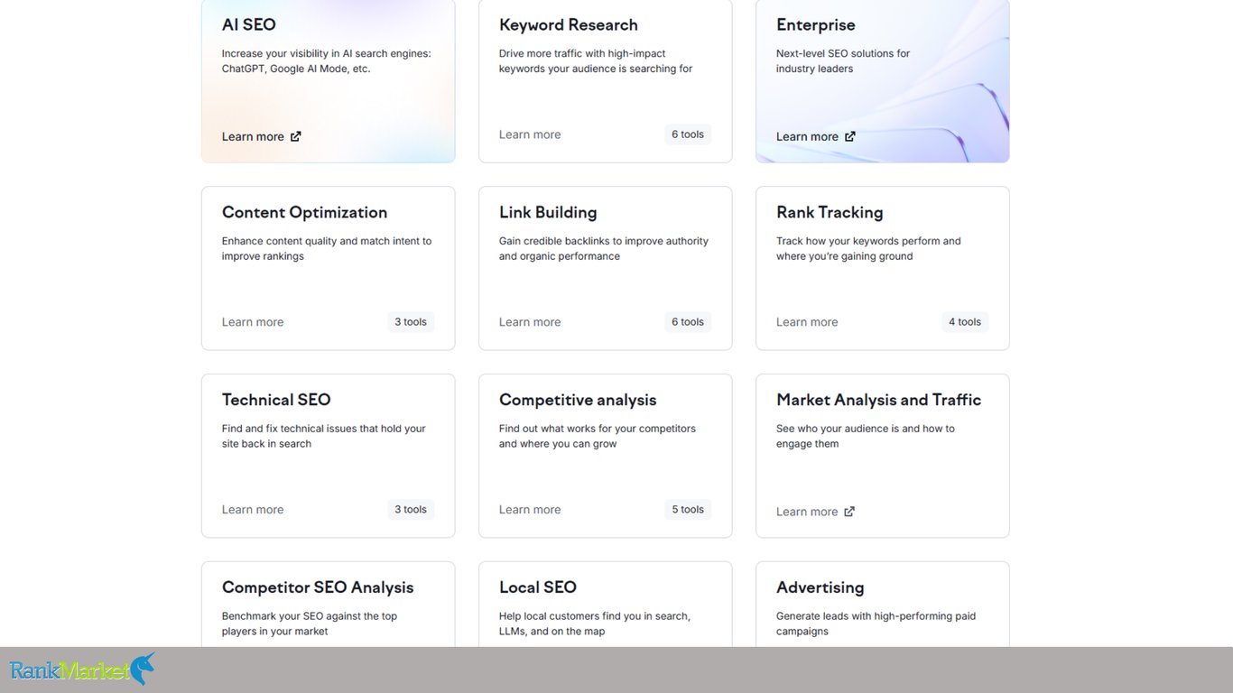Screen dimensions: 1233x693
Task: Select the Rank Tracking heading
Action: 830,213
